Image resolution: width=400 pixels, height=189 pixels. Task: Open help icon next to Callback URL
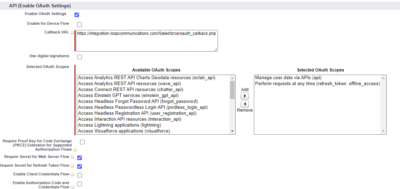(x=72, y=32)
